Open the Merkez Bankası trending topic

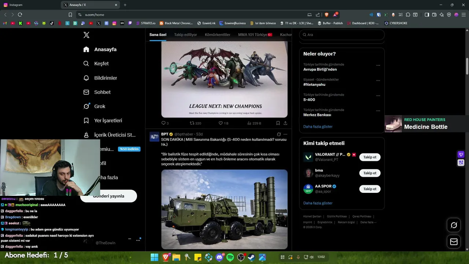317,115
